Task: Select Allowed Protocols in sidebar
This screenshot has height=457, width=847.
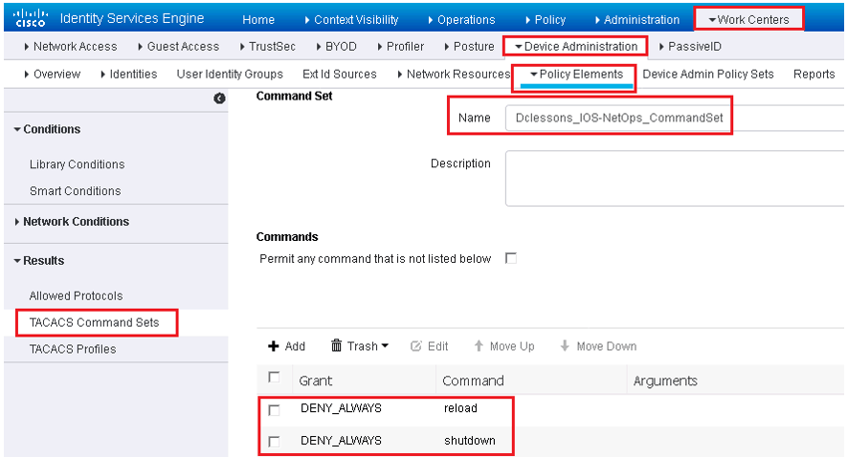Action: tap(76, 295)
